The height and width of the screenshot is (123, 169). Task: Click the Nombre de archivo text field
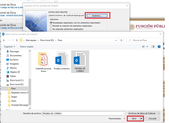click(x=83, y=113)
